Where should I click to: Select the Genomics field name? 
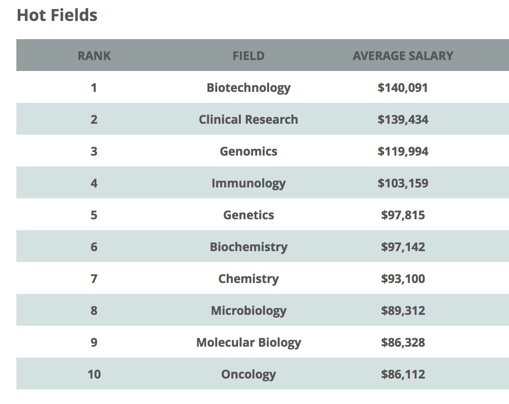pos(248,151)
